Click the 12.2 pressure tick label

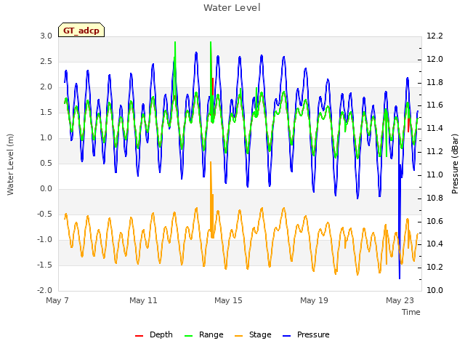point(434,36)
